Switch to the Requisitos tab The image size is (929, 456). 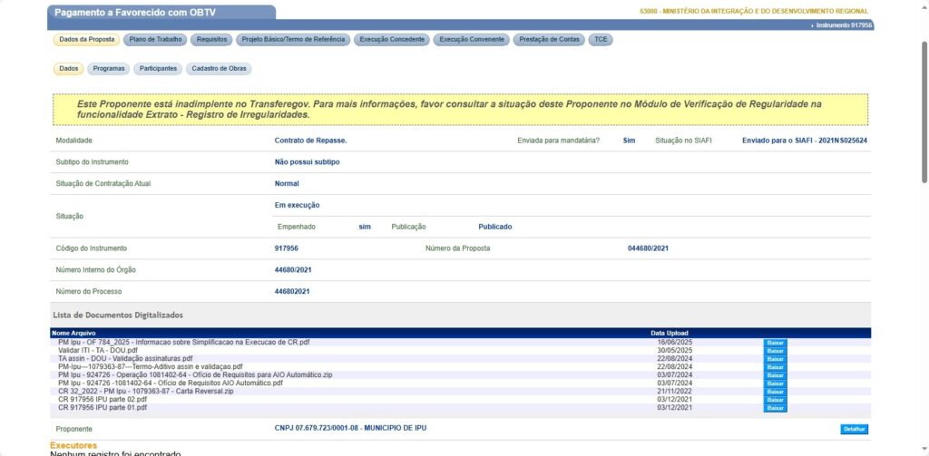tap(211, 40)
